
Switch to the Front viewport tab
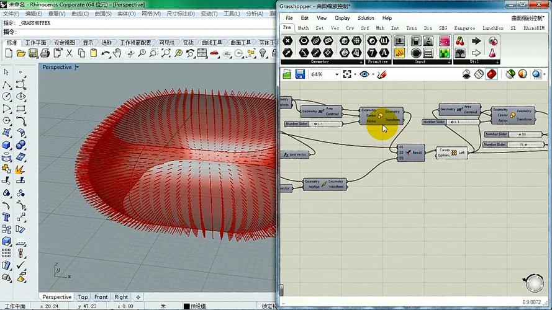click(101, 297)
